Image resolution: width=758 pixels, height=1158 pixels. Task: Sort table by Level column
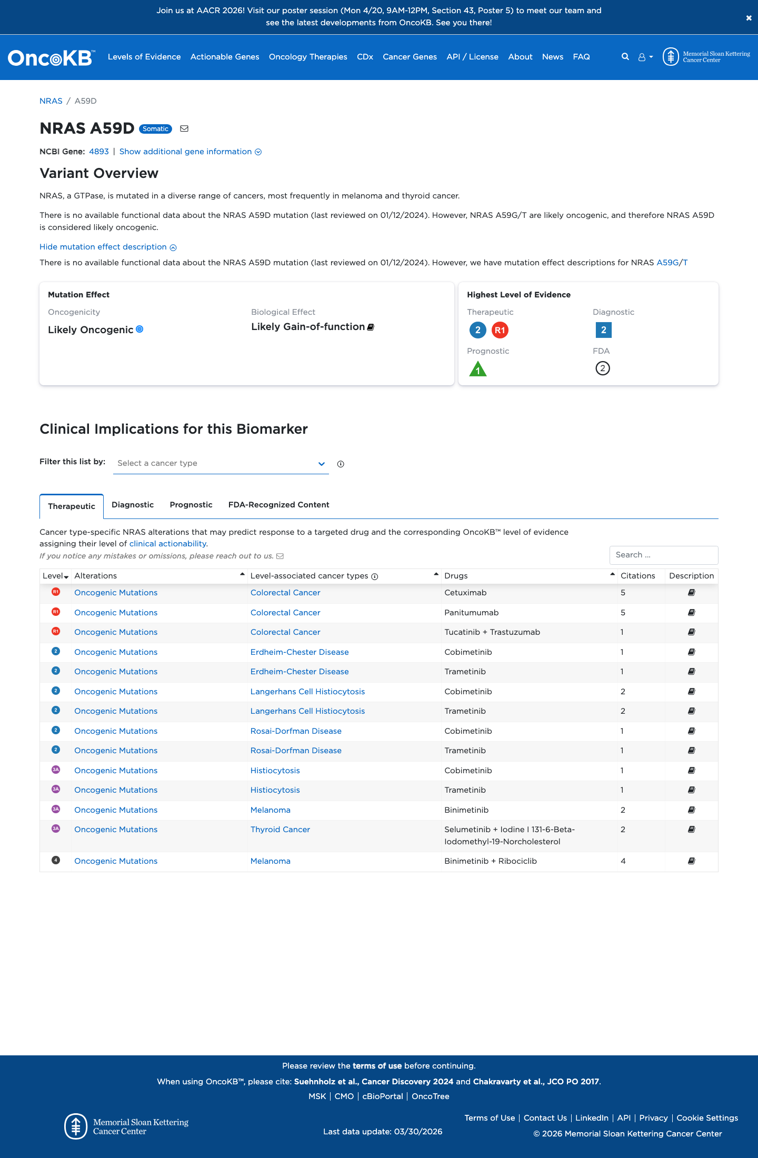click(x=56, y=576)
